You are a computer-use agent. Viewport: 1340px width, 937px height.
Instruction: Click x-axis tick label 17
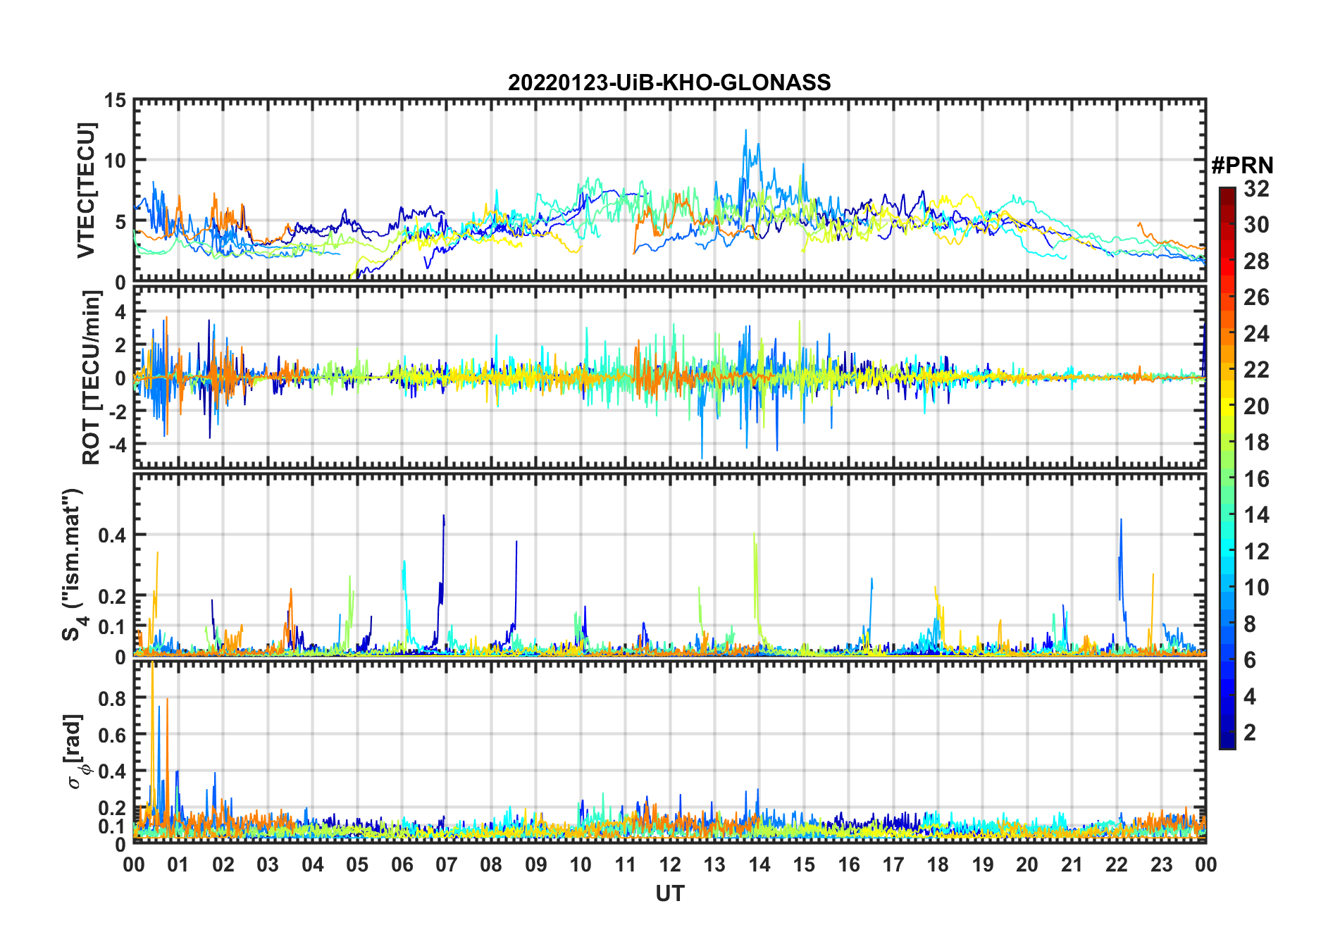click(893, 864)
